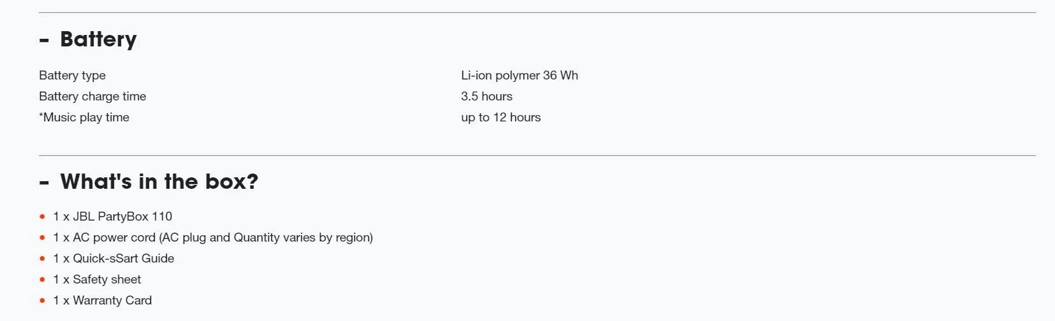
Task: Click the JBL PartyBox 110 list item
Action: (x=113, y=217)
